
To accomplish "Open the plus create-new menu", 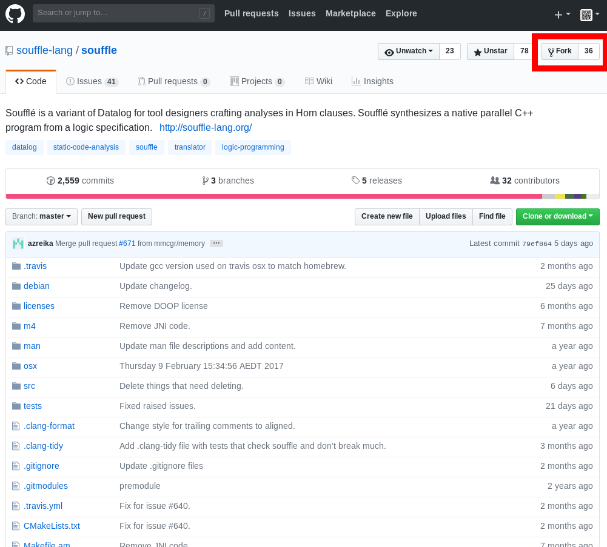I will tap(563, 15).
